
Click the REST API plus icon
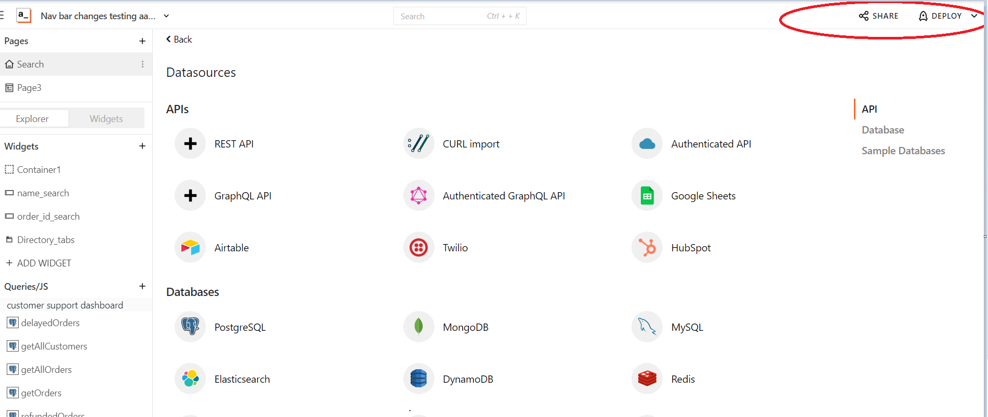[190, 144]
